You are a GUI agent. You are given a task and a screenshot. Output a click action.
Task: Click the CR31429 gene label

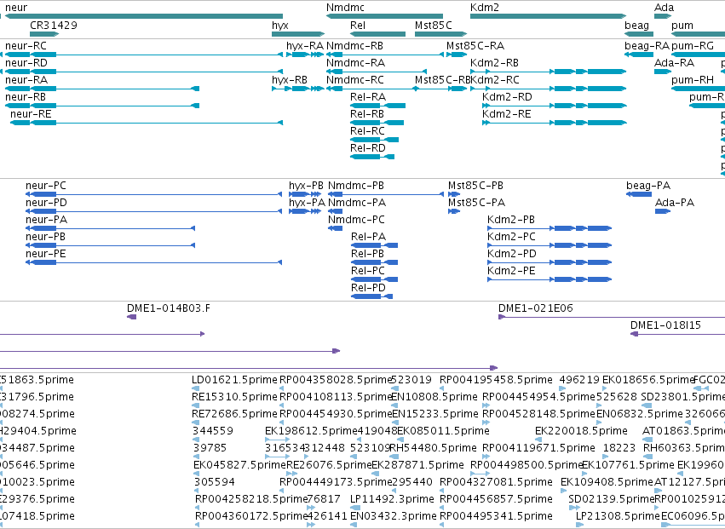(53, 25)
